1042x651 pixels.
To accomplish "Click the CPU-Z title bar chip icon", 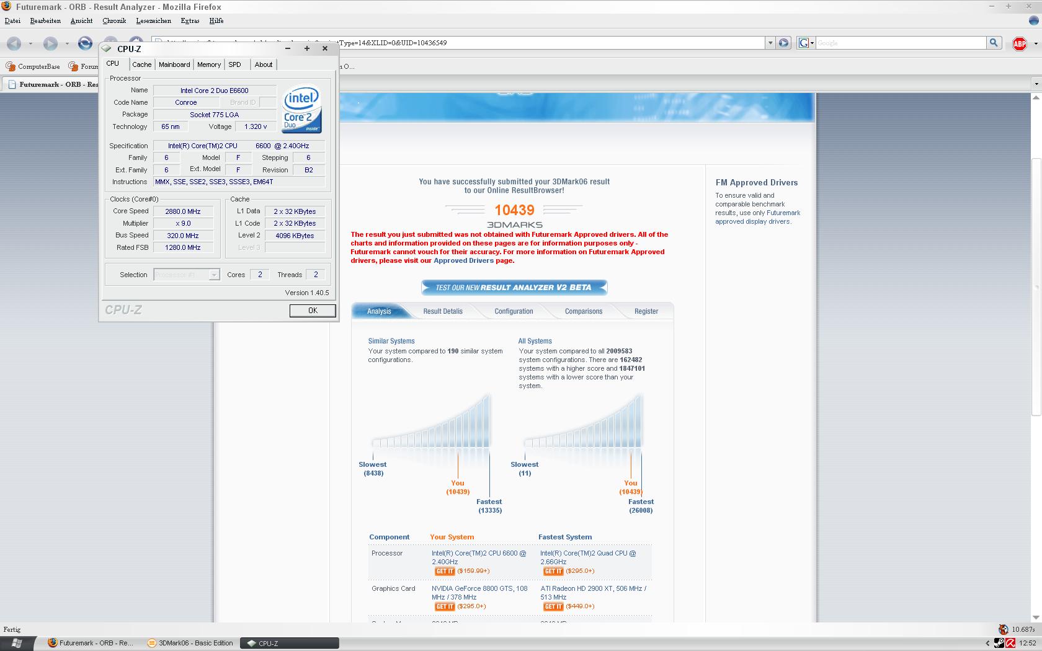I will point(107,48).
